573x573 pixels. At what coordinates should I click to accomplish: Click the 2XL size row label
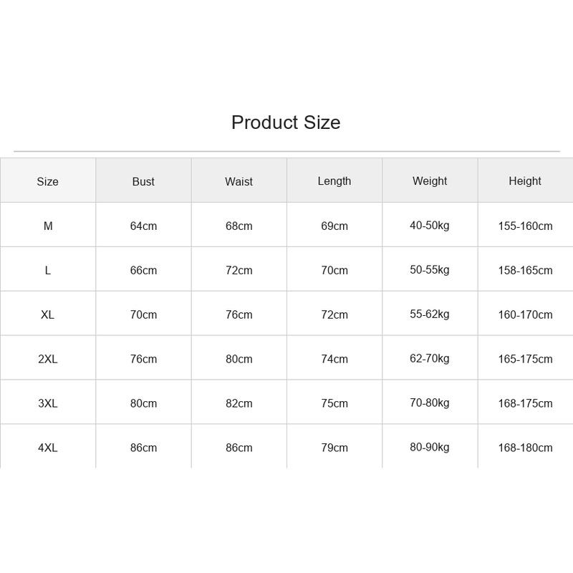pos(48,359)
